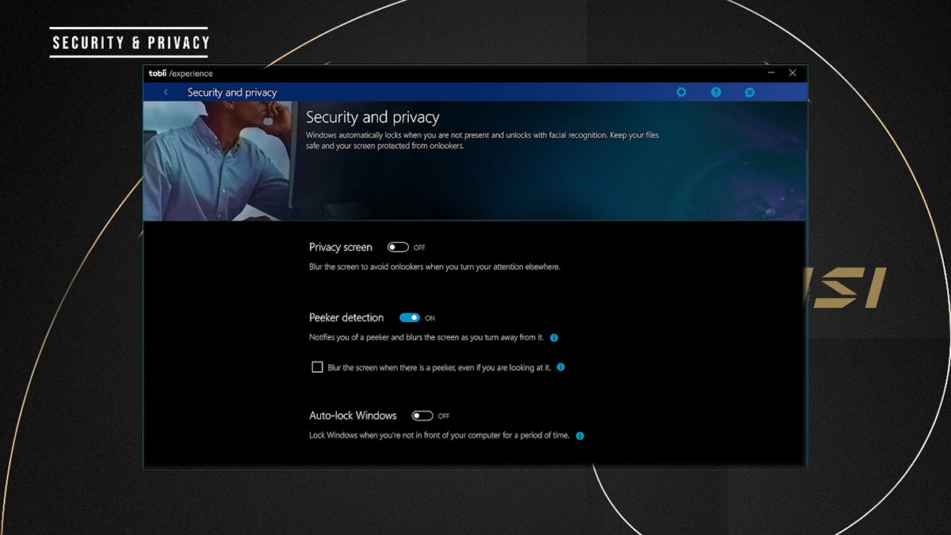951x535 pixels.
Task: Click the Privacy screen setting label
Action: tap(340, 248)
